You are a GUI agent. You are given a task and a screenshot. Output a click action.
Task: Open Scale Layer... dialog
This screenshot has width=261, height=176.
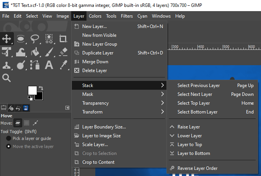pos(119,145)
